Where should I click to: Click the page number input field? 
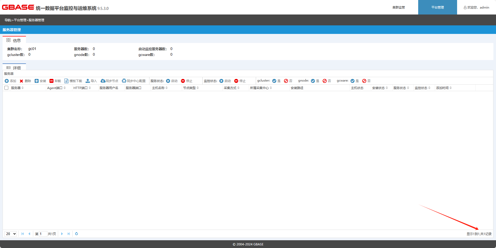(43, 234)
